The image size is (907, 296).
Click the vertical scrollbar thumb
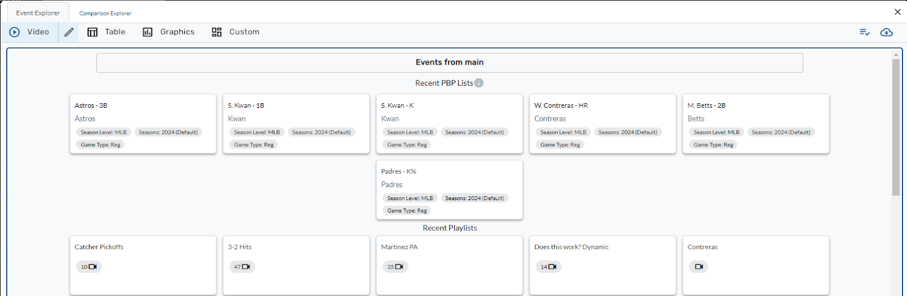tap(896, 127)
